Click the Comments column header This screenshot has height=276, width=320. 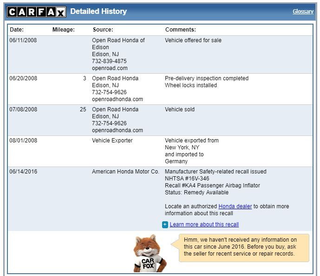pos(181,30)
